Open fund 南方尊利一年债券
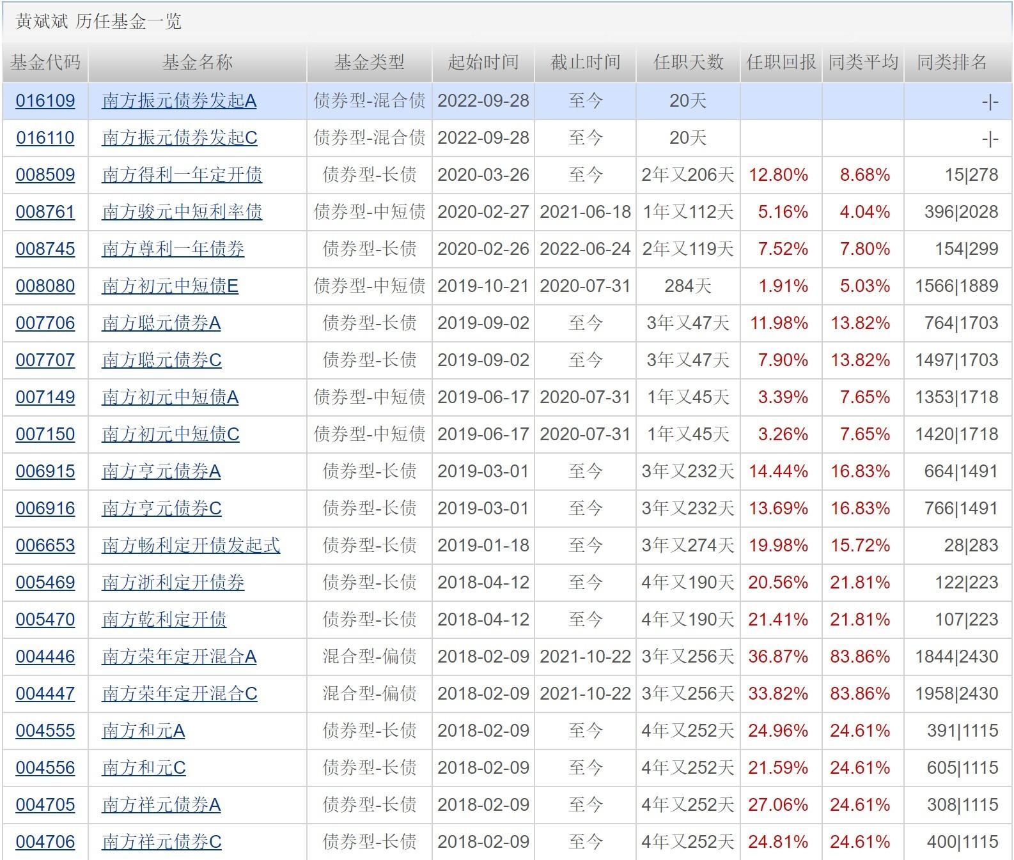The height and width of the screenshot is (860, 1014). pyautogui.click(x=173, y=249)
